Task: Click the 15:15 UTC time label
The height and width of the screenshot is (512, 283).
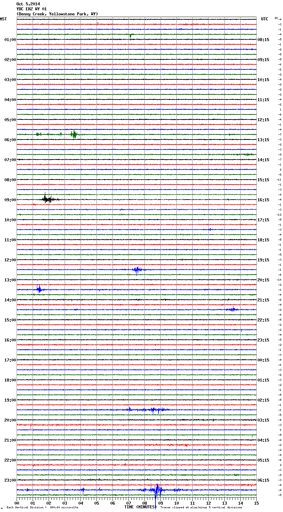Action: [x=263, y=180]
